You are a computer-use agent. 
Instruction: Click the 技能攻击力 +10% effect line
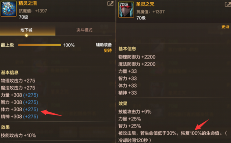[18, 135]
